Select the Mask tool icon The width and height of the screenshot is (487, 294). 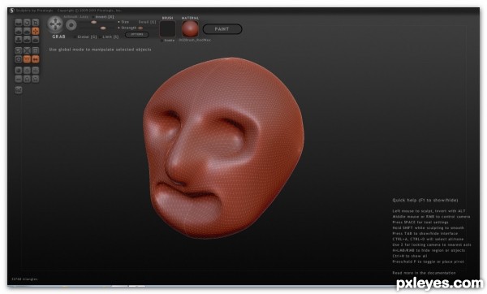[19, 59]
